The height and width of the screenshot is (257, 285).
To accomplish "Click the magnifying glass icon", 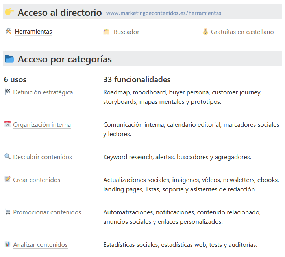I will (7, 156).
